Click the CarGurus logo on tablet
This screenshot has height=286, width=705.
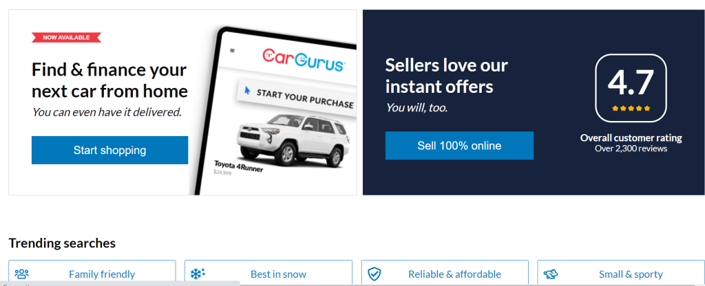304,60
